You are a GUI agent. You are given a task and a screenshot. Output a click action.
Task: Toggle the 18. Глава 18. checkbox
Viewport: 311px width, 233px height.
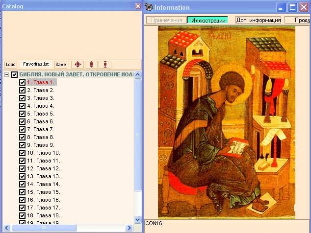[x=22, y=215]
